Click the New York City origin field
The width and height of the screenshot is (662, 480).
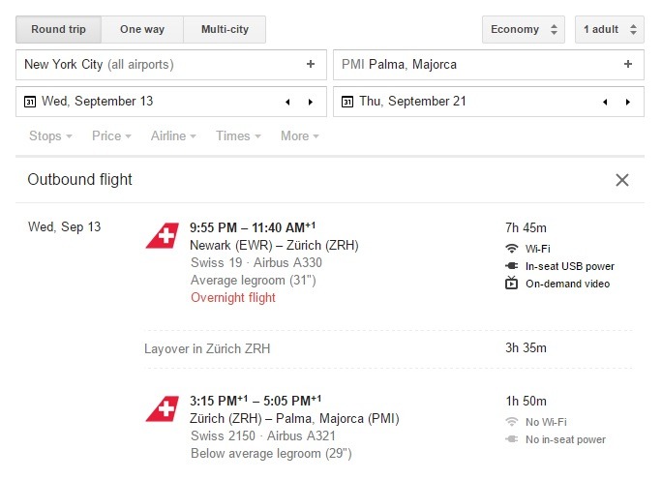pos(171,65)
